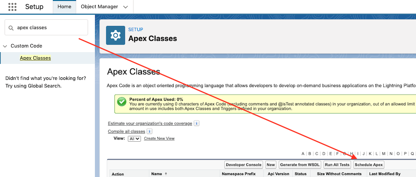Click Run All Tests button
Screen dimensions: 416x177
pos(337,164)
